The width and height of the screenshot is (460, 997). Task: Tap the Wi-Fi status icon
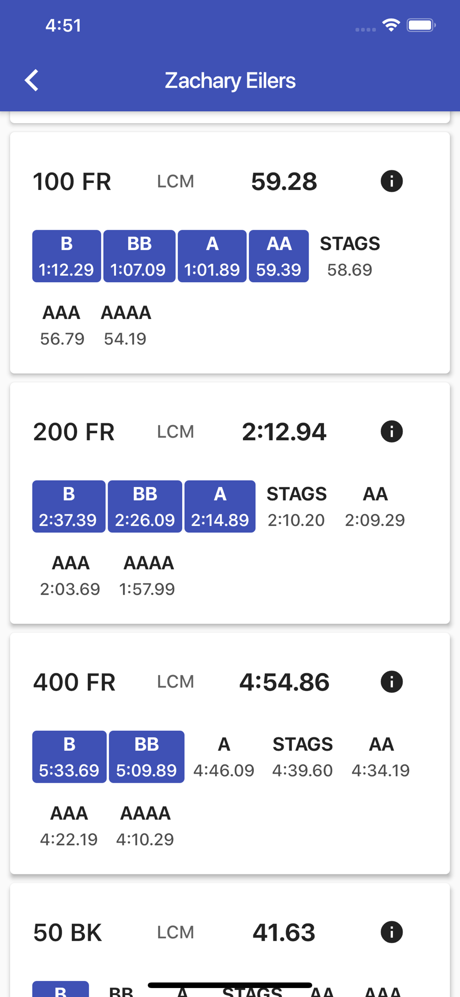[x=391, y=25]
